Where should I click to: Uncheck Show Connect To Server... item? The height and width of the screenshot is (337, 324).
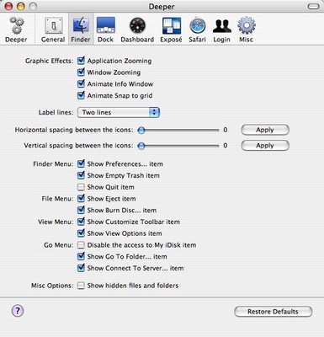(81, 268)
